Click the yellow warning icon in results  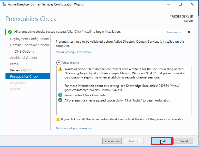tap(60, 69)
